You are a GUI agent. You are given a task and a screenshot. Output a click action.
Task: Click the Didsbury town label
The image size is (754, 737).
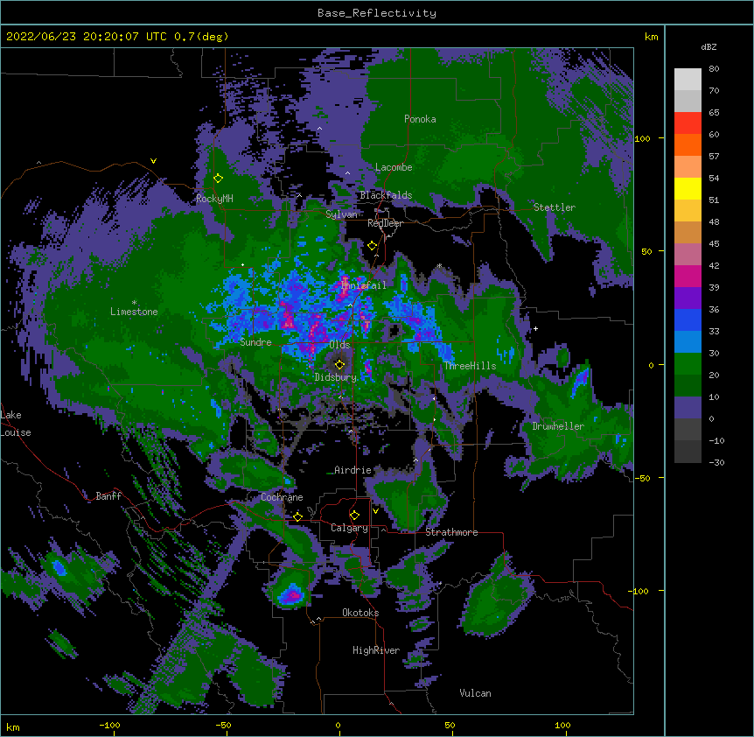335,377
